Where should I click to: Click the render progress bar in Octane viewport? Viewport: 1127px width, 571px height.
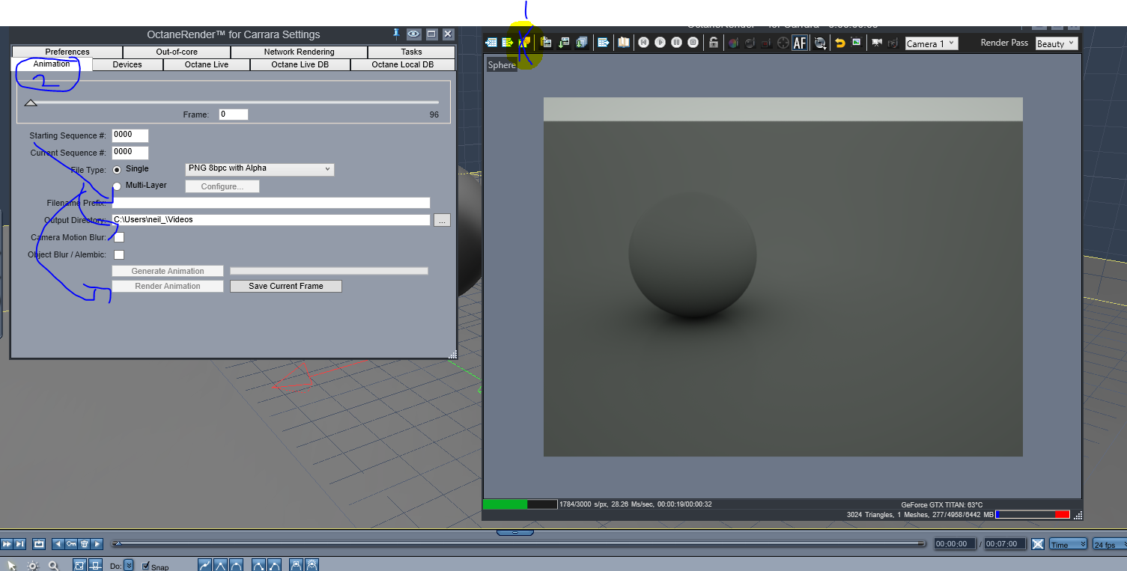[x=520, y=504]
